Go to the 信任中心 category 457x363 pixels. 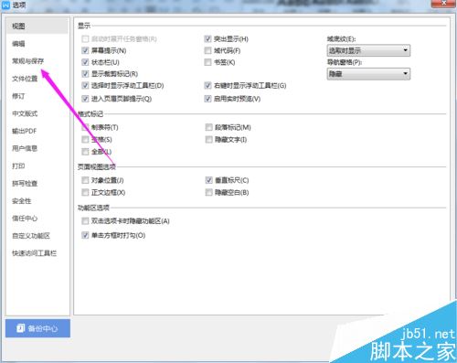(25, 219)
